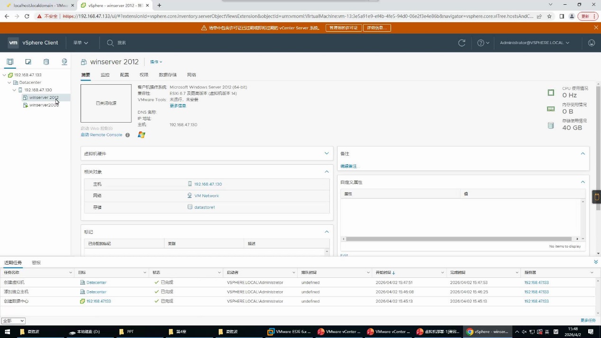Collapse the 192.168.47.133 vCenter tree node
Viewport: 601px width, 338px height.
4,75
